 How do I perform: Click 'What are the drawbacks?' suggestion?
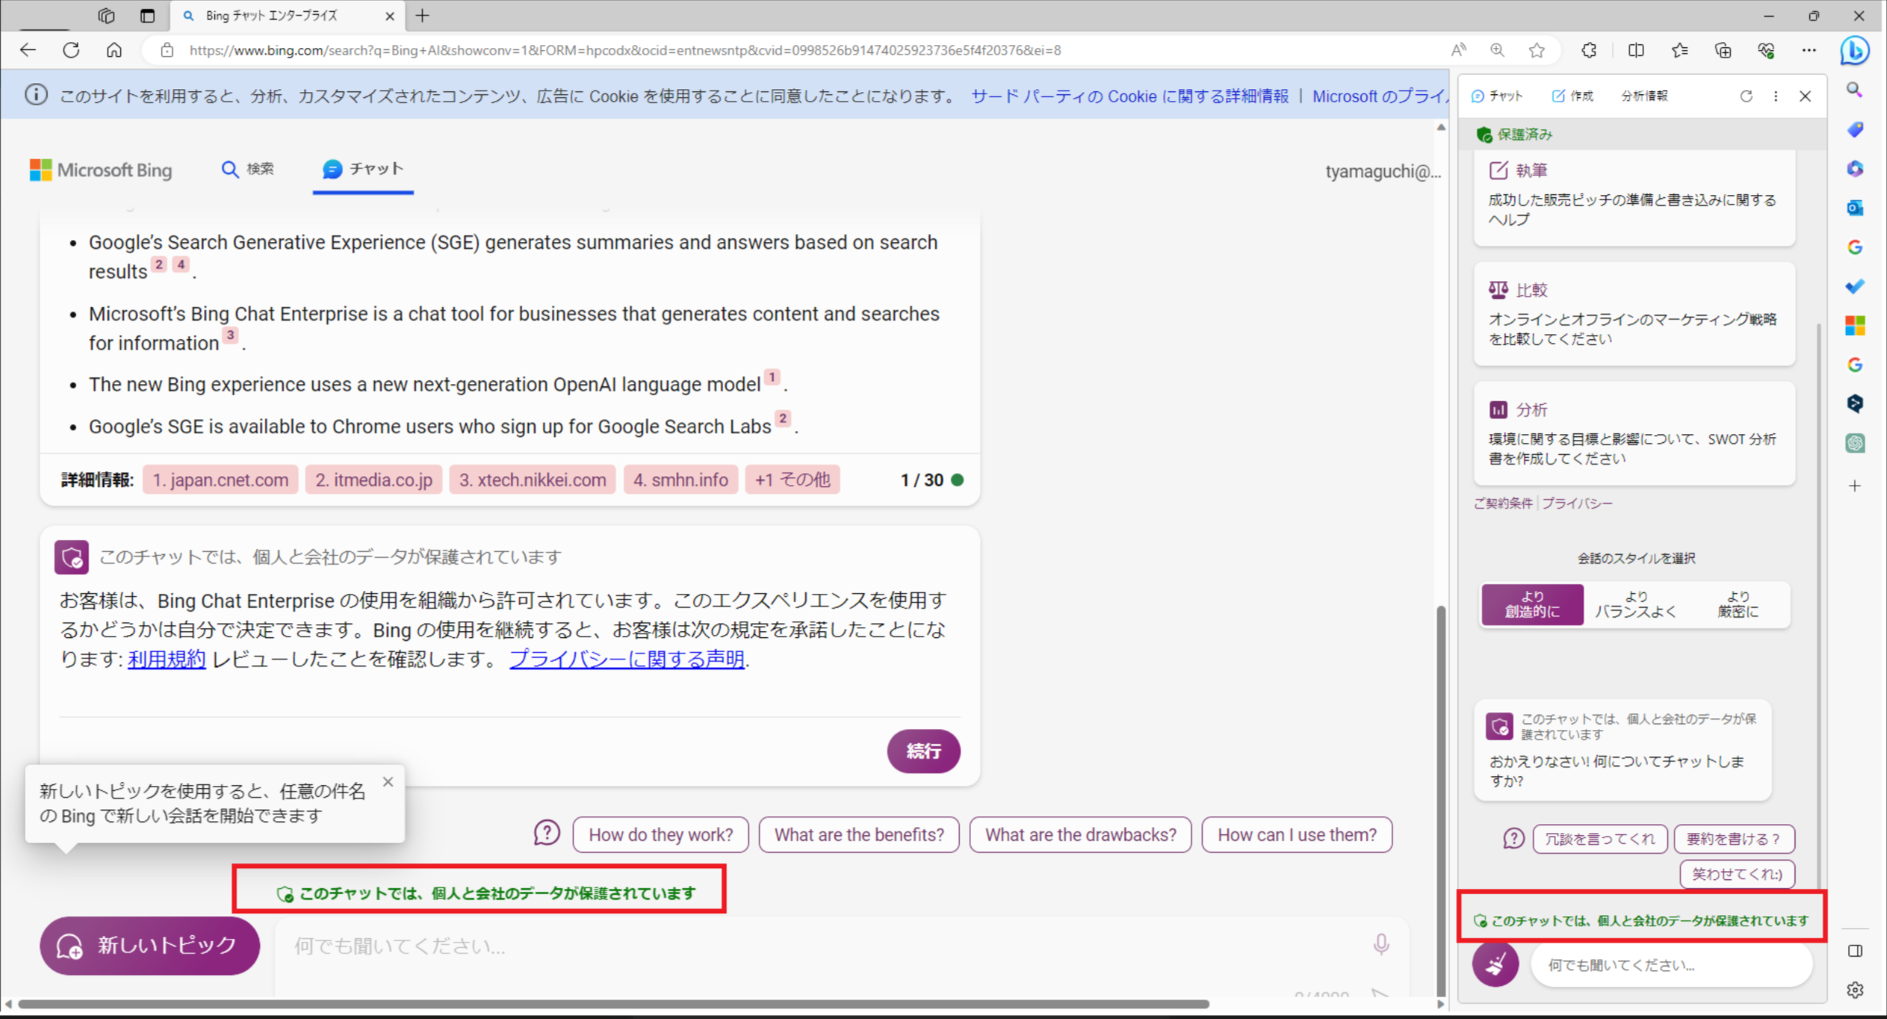[1080, 834]
